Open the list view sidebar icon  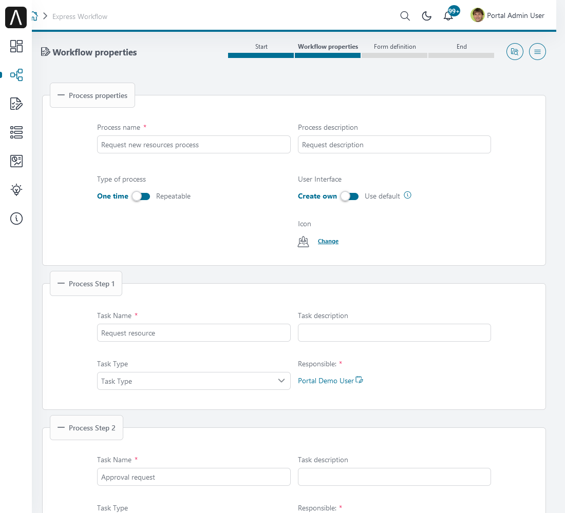(16, 132)
